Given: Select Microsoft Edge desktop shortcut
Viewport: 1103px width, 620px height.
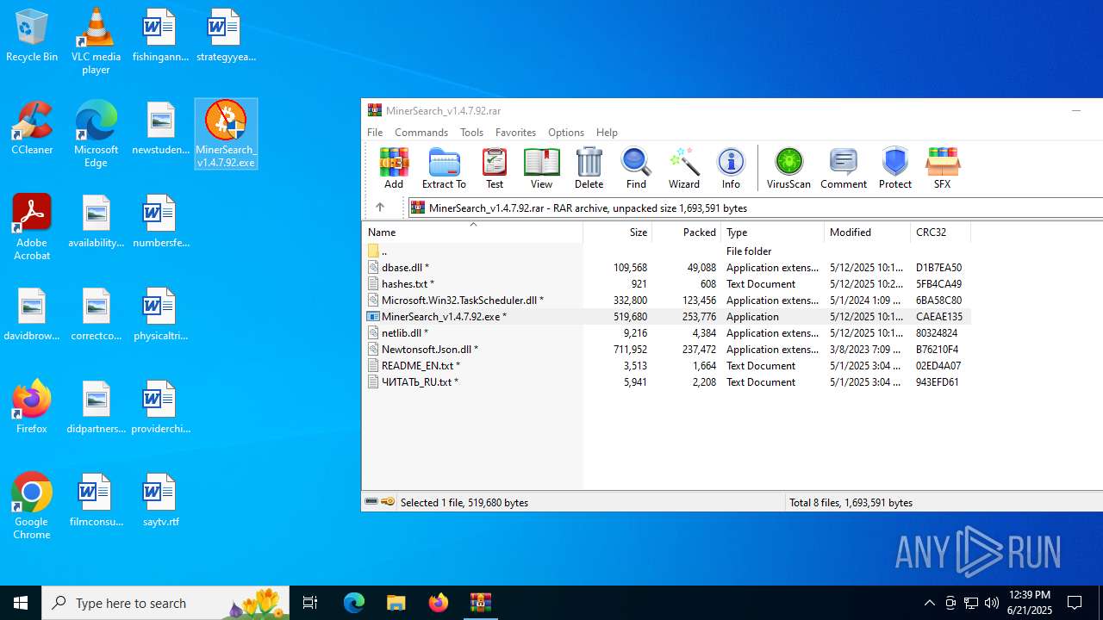Looking at the screenshot, I should pos(96,134).
